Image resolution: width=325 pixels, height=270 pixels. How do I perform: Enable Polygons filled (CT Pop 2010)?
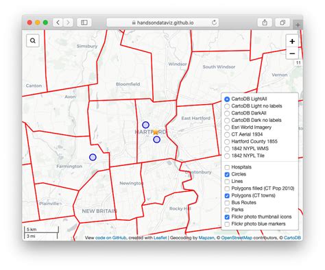click(259, 188)
